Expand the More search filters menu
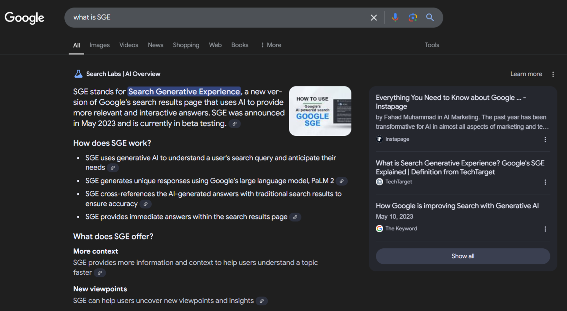The width and height of the screenshot is (567, 311). [271, 45]
